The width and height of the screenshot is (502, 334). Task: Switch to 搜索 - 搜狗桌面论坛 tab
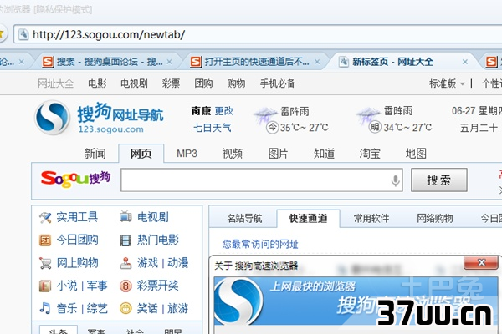[x=108, y=62]
